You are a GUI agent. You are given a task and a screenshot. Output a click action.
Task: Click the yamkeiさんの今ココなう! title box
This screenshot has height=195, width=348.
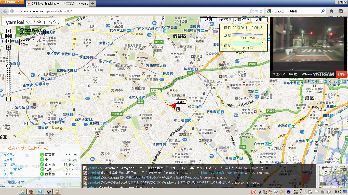coord(33,22)
